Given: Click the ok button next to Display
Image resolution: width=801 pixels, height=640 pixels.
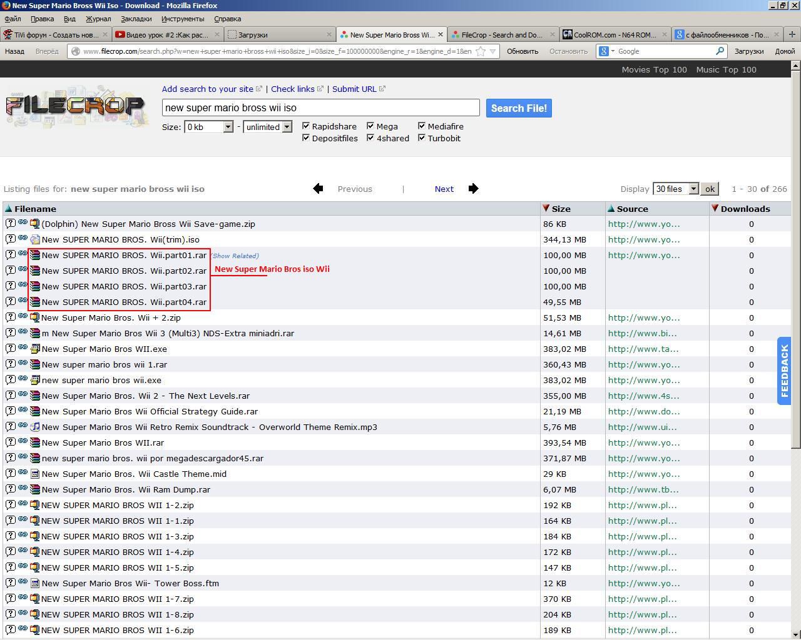Looking at the screenshot, I should coord(710,189).
